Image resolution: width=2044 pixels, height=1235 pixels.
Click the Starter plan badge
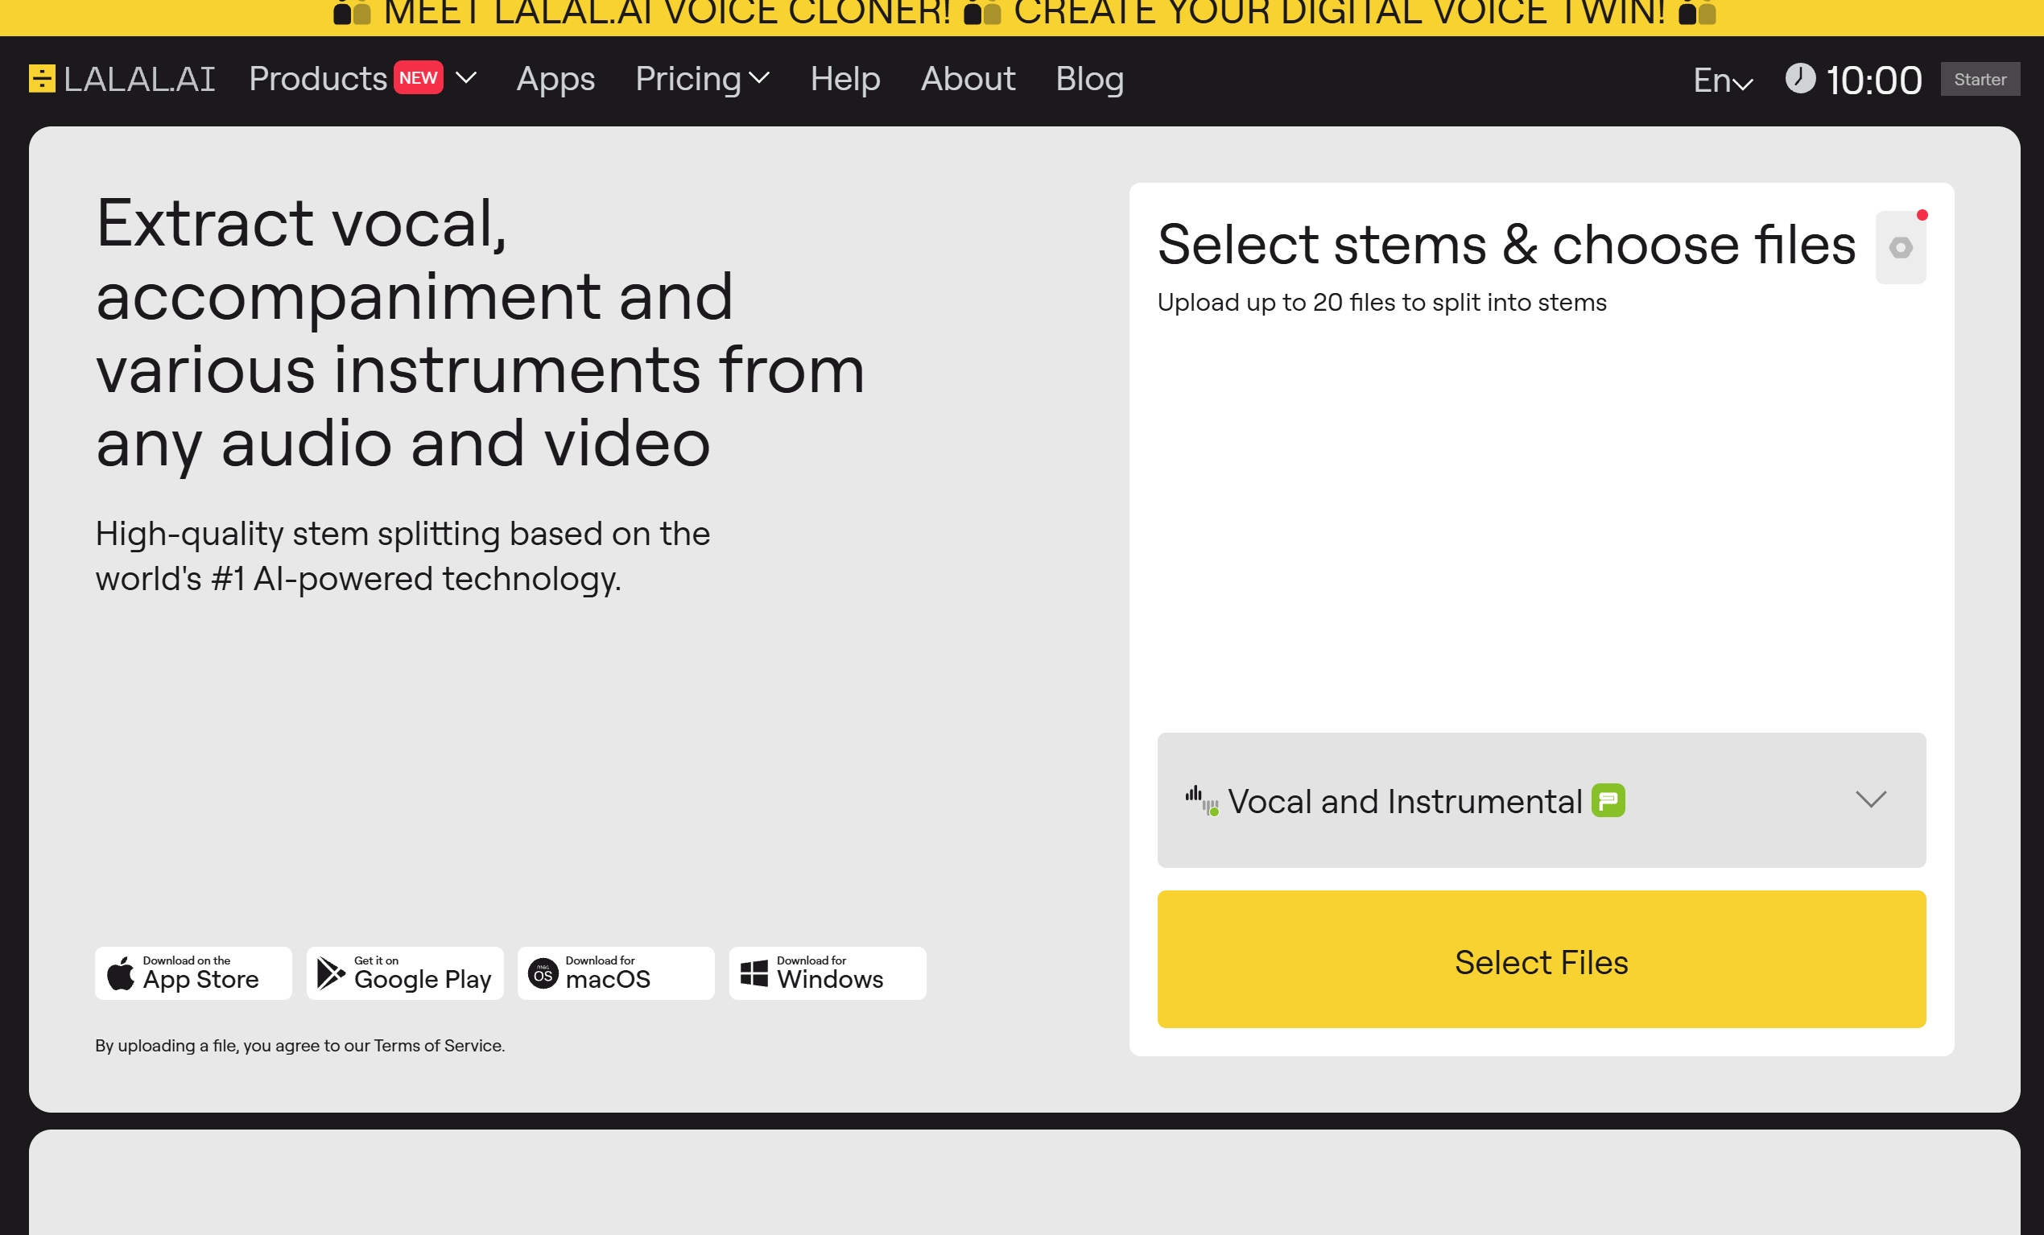pyautogui.click(x=1980, y=80)
